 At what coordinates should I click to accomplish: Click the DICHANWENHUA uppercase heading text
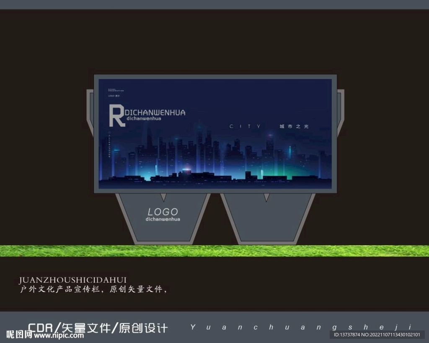point(155,112)
